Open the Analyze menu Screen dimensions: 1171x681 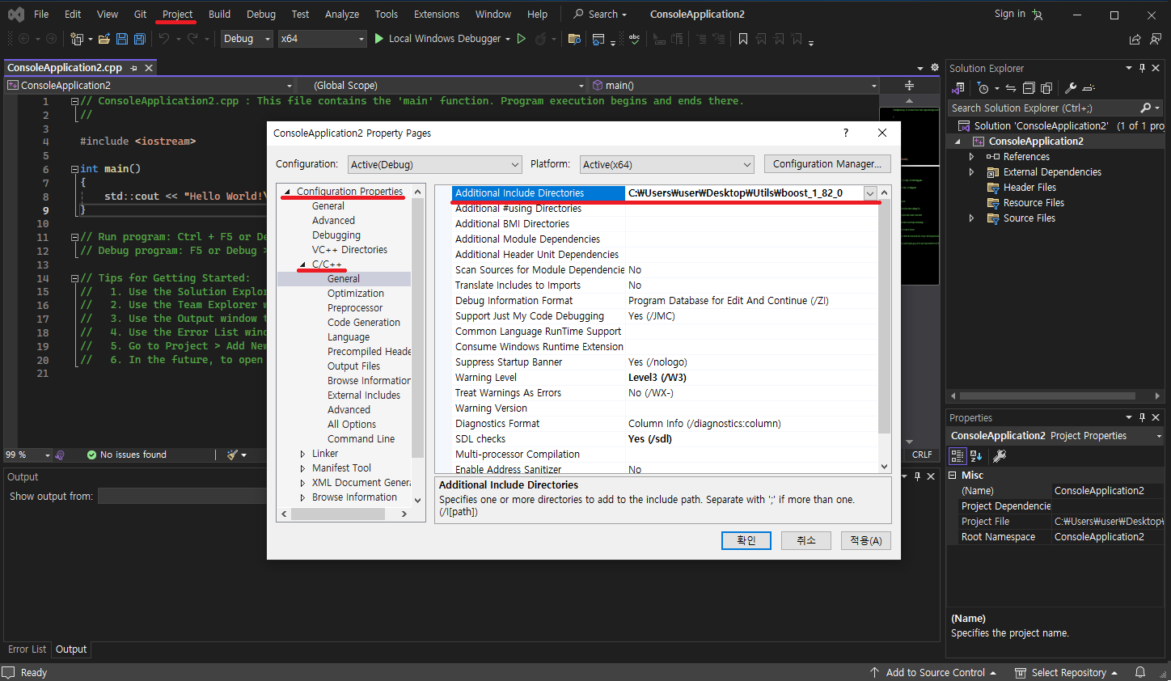(342, 15)
